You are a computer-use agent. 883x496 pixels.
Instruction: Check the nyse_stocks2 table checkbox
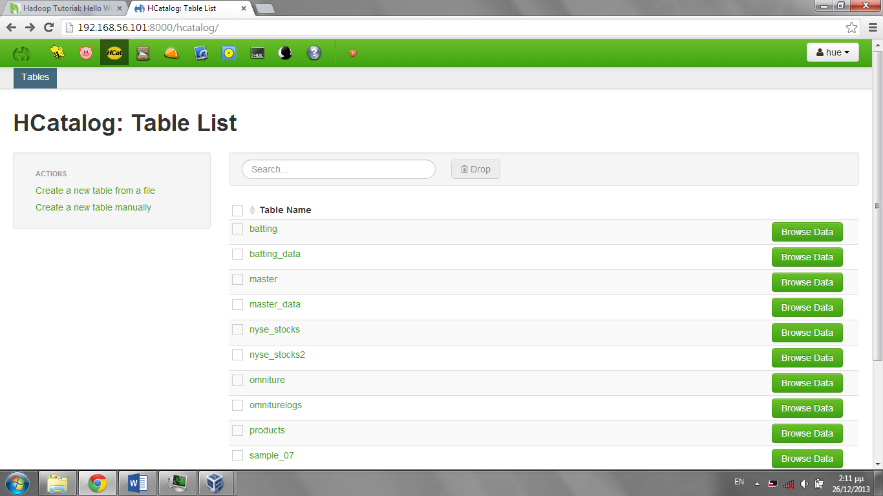tap(237, 355)
